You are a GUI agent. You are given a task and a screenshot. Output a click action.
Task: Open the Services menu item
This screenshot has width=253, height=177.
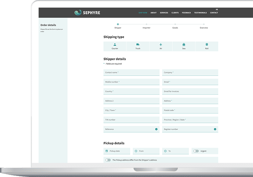point(164,13)
